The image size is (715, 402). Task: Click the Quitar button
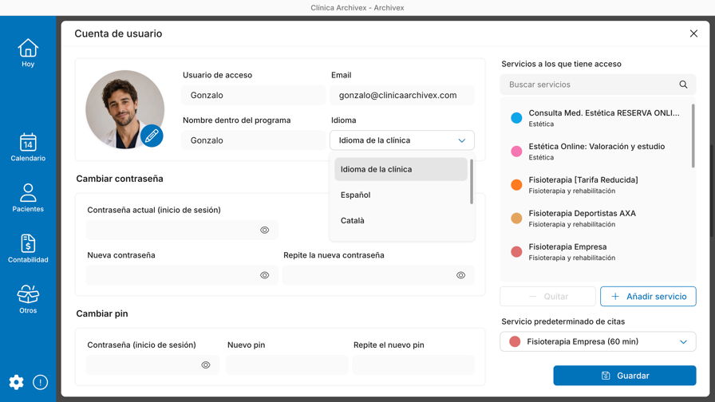point(547,296)
